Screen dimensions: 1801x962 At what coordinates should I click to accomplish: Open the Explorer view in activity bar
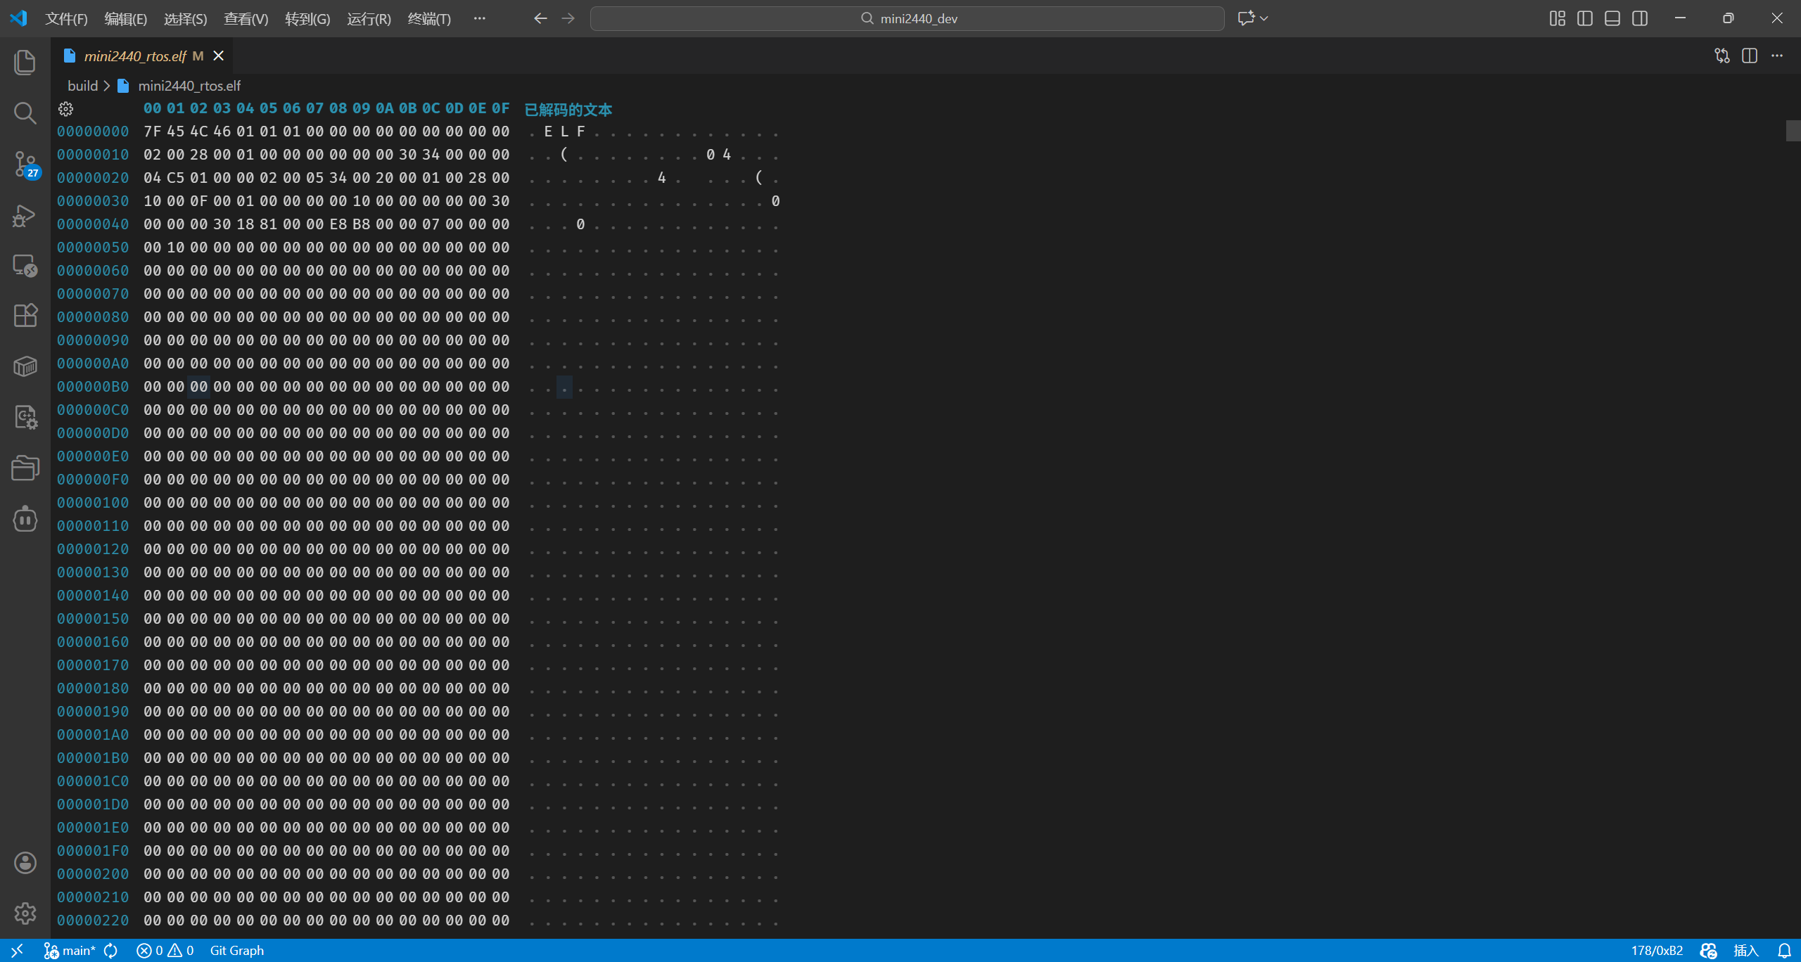tap(25, 63)
